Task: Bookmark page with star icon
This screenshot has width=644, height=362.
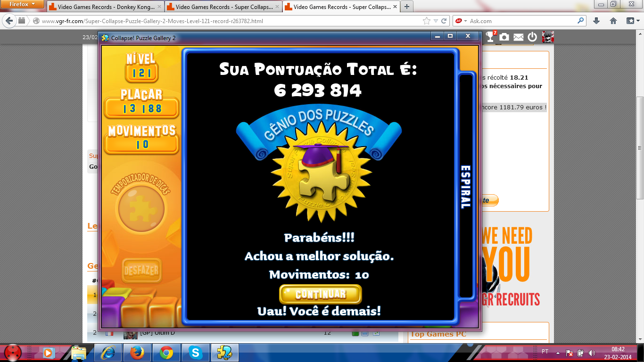Action: 427,21
